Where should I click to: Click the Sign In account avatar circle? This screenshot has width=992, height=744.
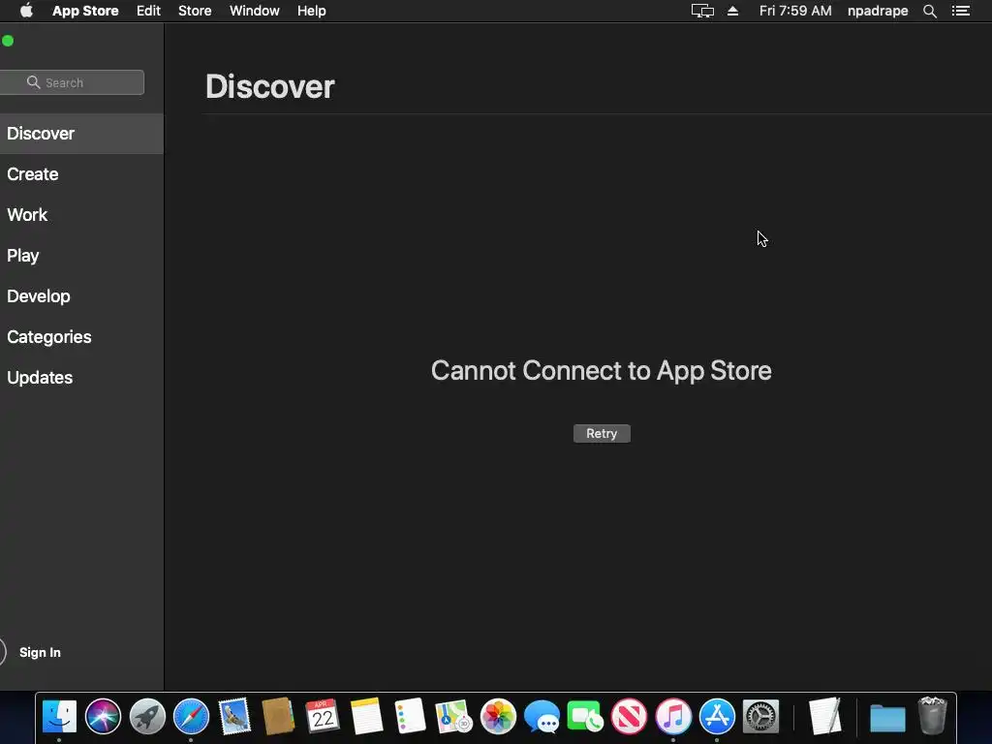(2, 652)
